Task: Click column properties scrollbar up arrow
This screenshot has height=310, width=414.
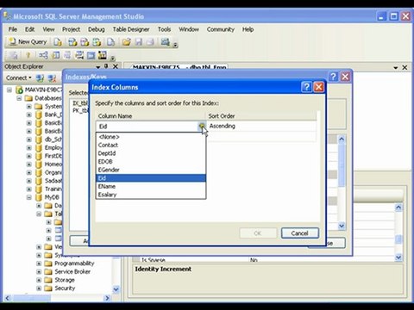Action: click(x=398, y=208)
